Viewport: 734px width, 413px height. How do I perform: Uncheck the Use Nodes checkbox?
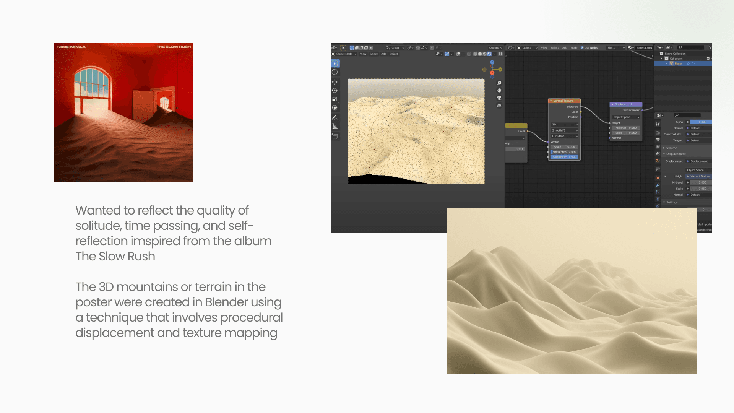coord(582,48)
